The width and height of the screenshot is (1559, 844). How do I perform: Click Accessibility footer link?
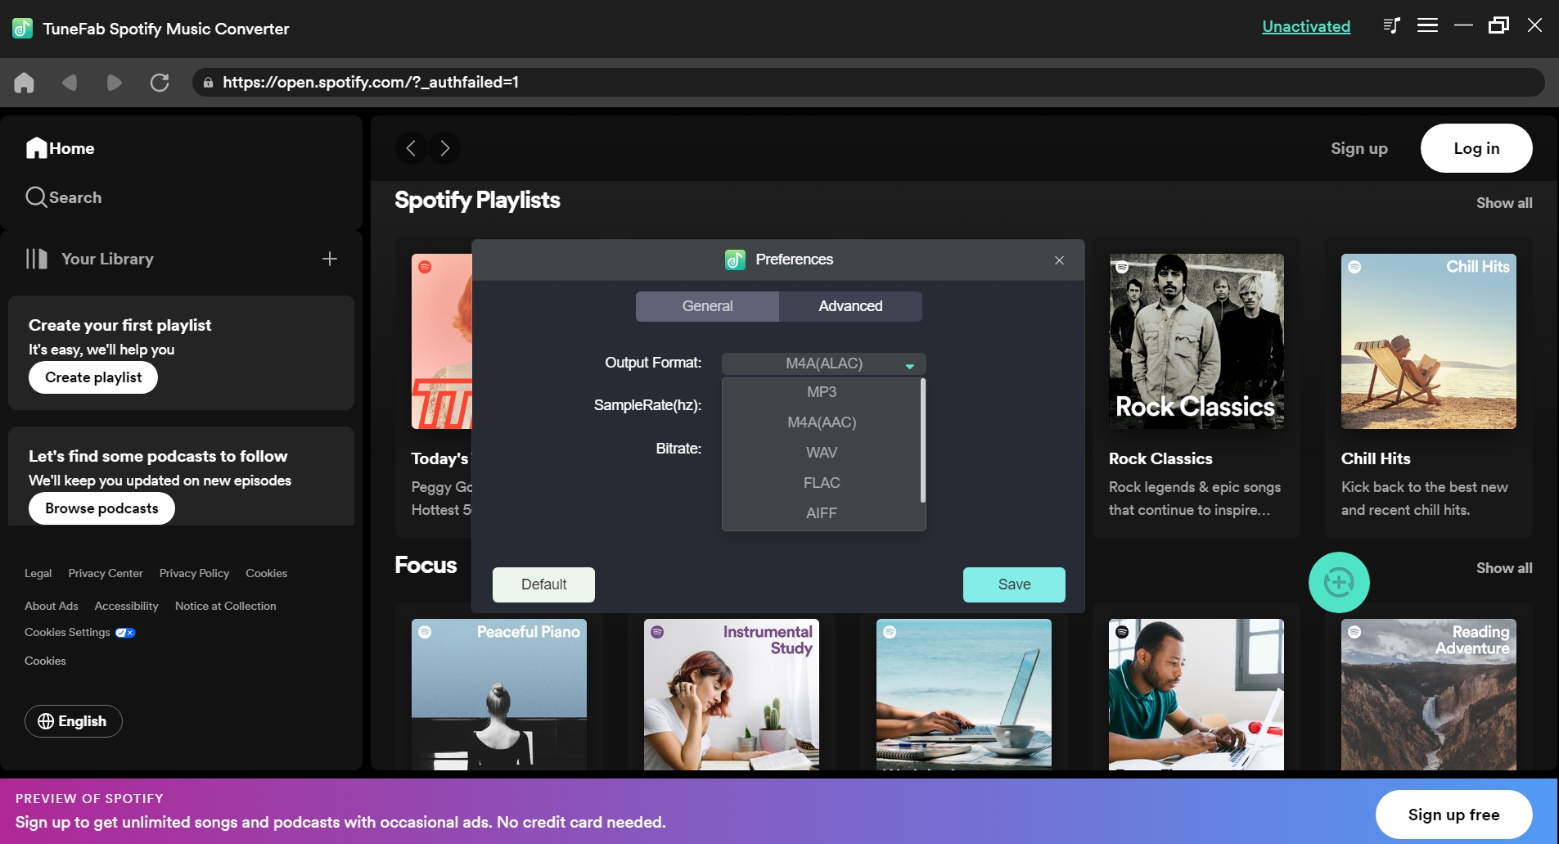pos(126,606)
